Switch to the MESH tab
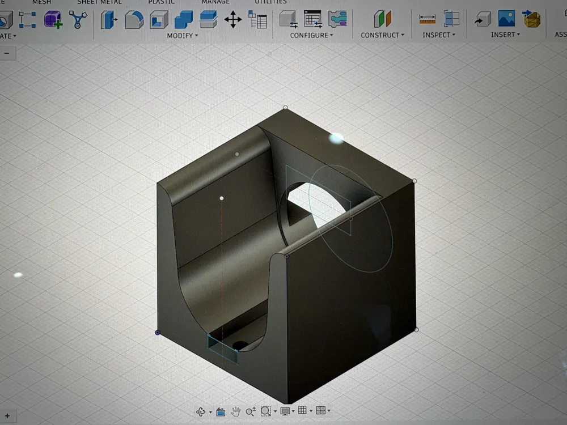Image resolution: width=567 pixels, height=425 pixels. 41,2
